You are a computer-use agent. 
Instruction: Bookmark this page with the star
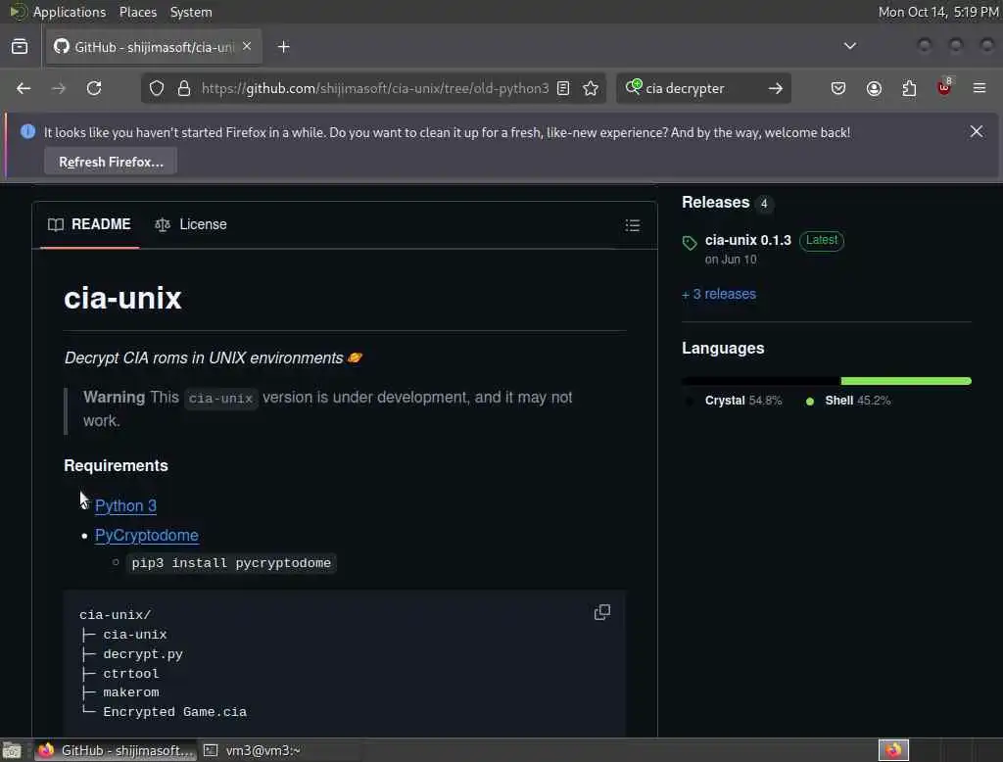pyautogui.click(x=591, y=88)
